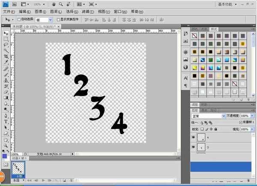Open the Character panel icon

tap(185, 78)
